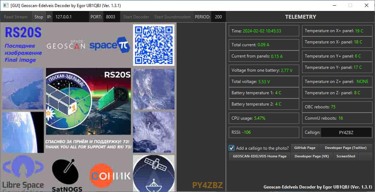Open Developer Page (VK)
The width and height of the screenshot is (375, 192).
click(x=312, y=156)
